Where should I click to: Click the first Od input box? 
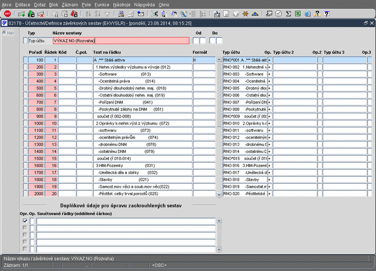196,40
